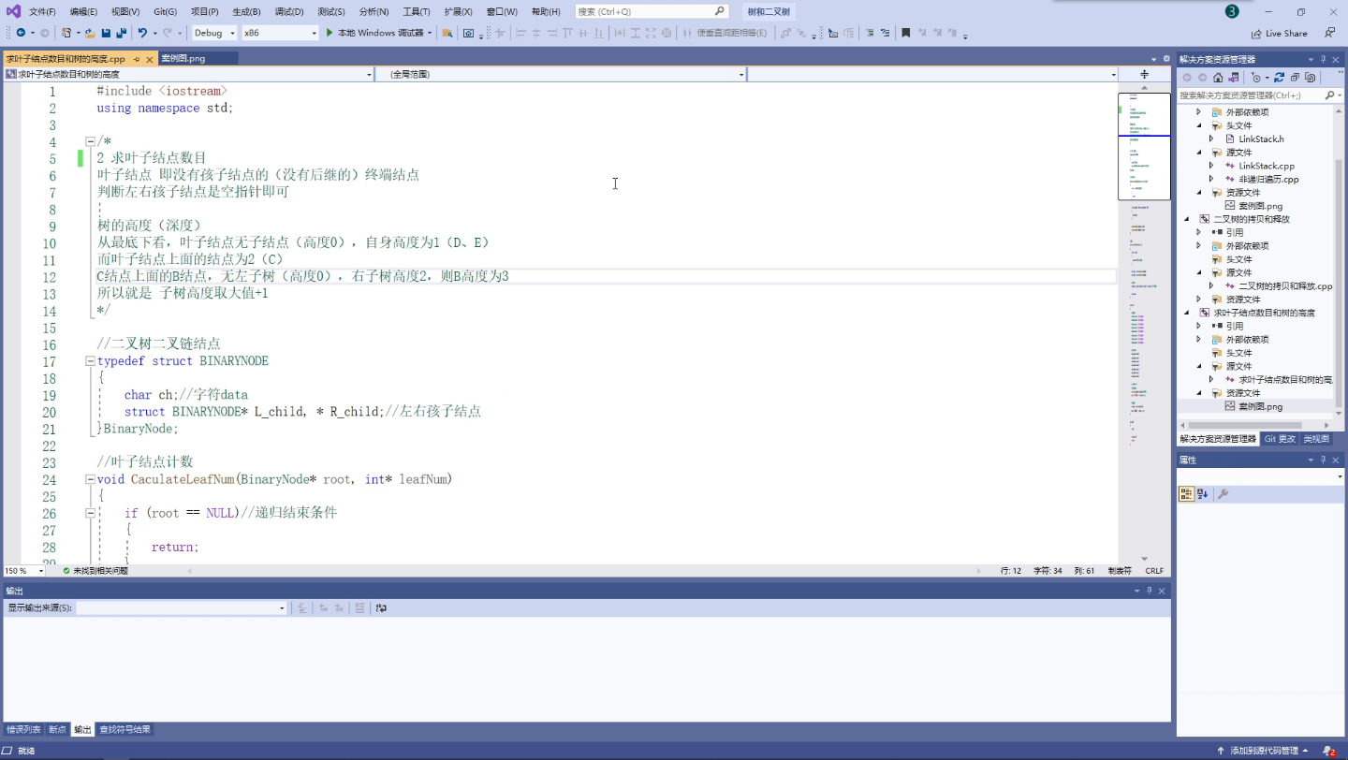Click the editor vertical scrollbar map
Viewport: 1348px width, 760px height.
pyautogui.click(x=1144, y=323)
